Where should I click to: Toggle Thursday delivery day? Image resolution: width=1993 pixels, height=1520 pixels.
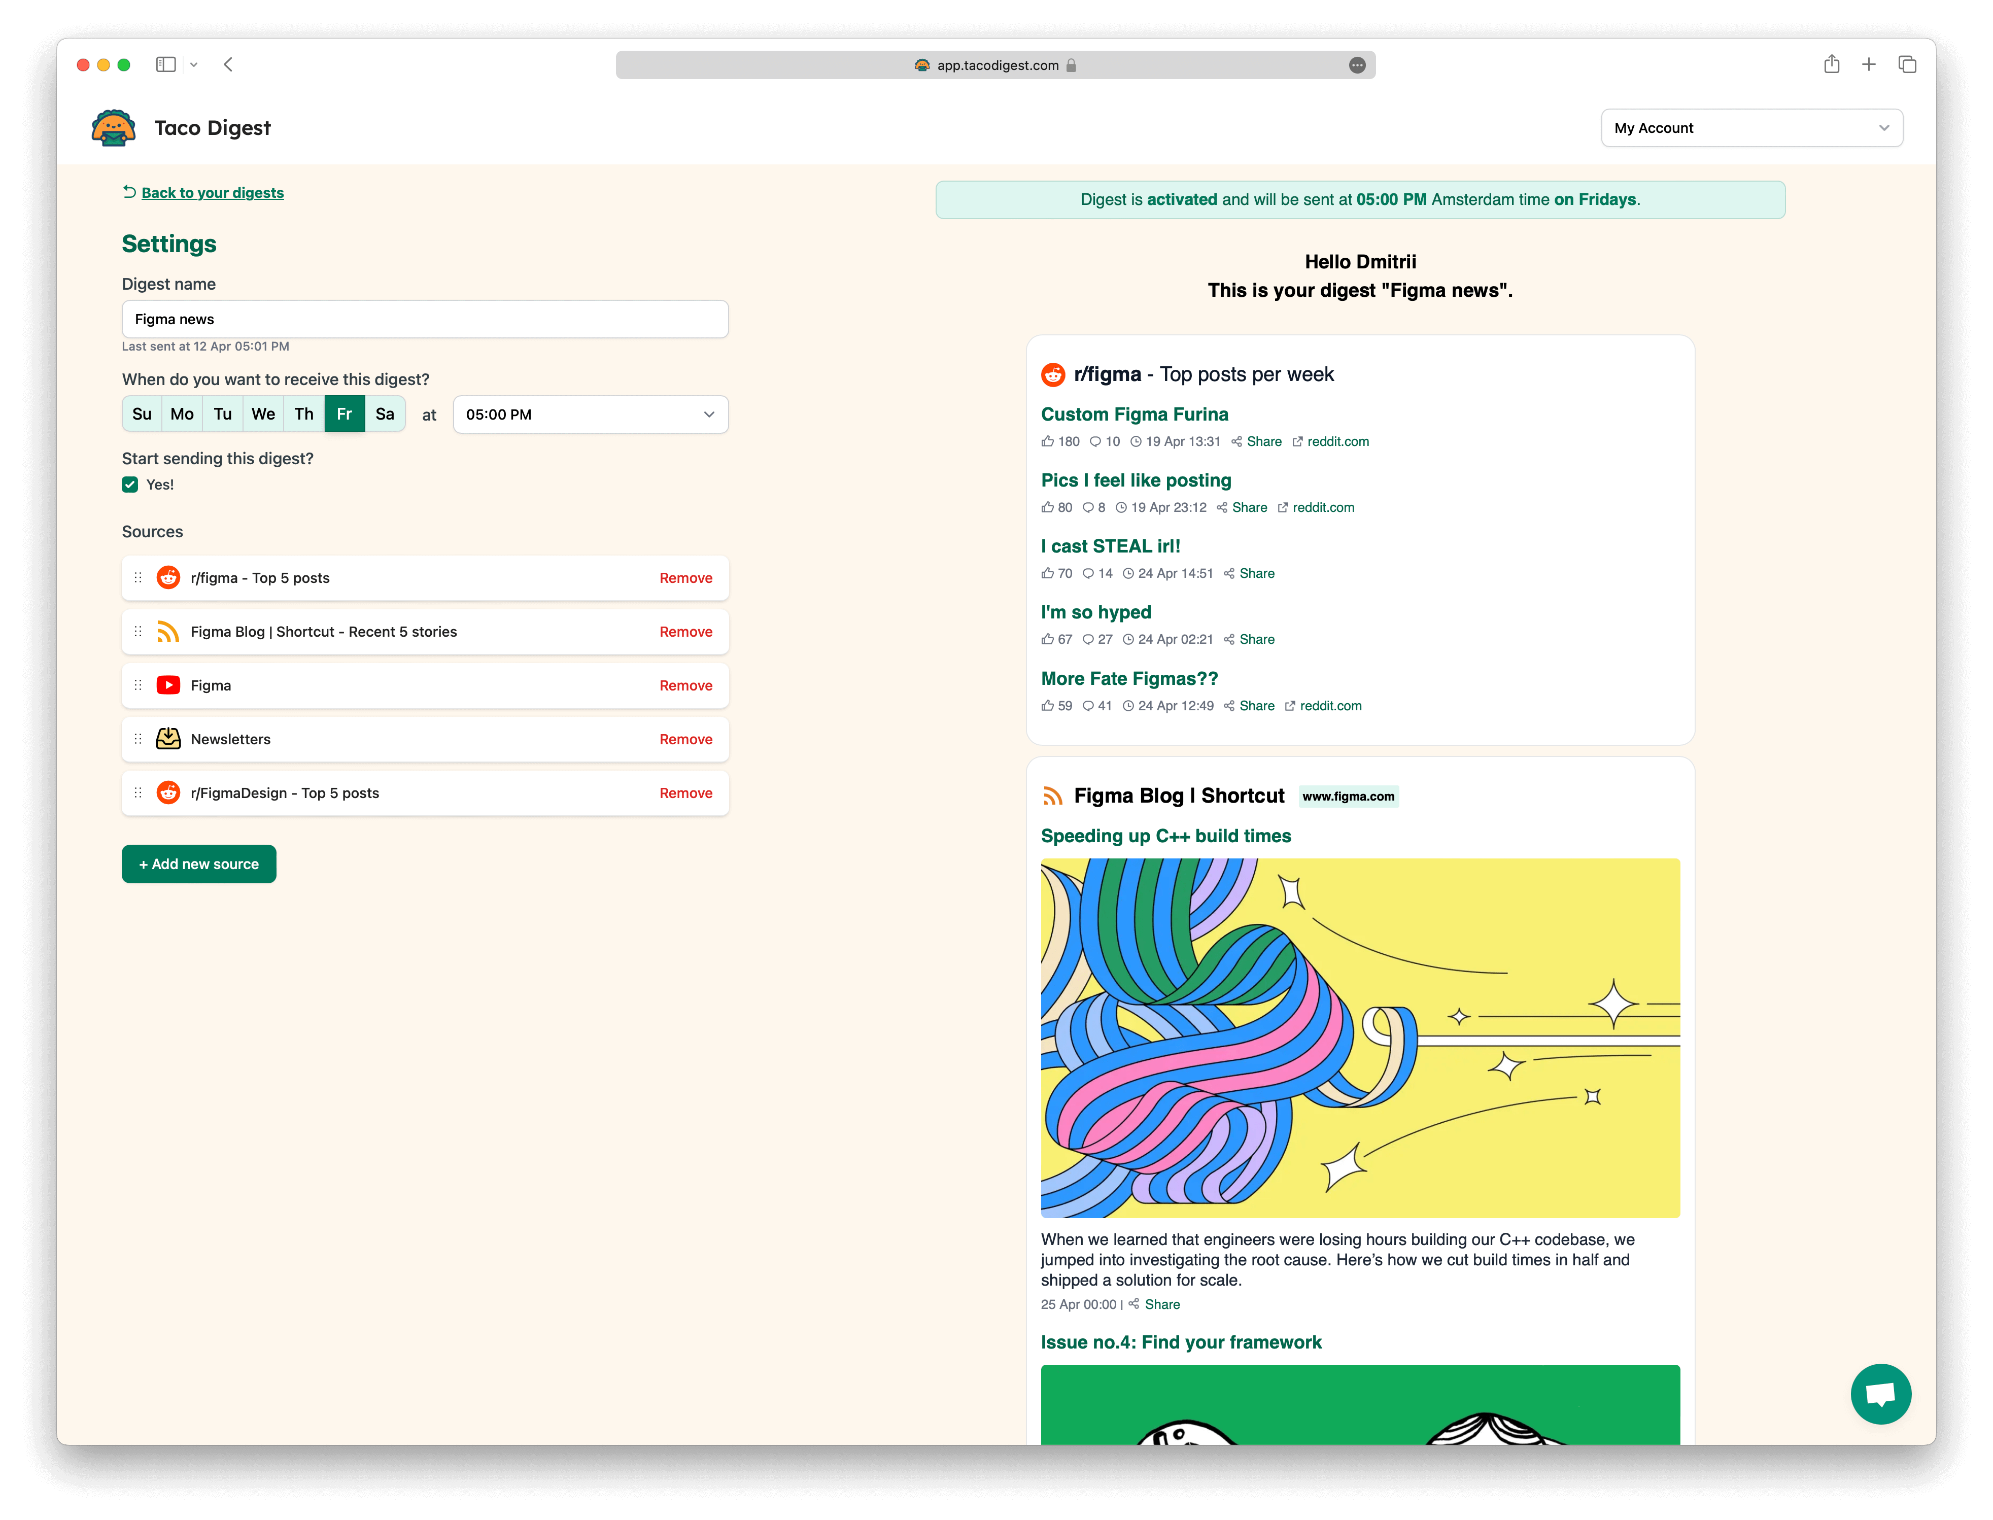point(304,414)
